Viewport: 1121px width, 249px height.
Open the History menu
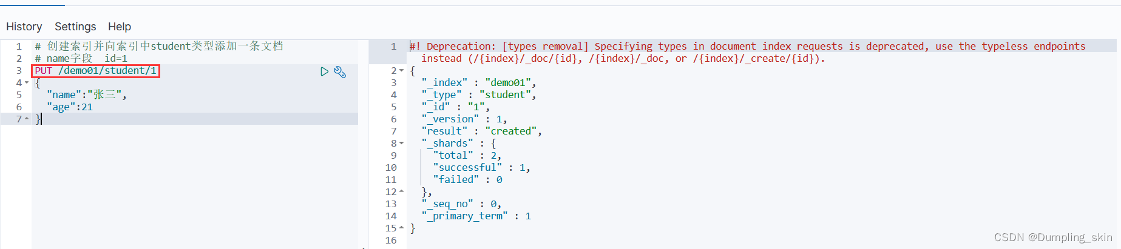pos(24,27)
